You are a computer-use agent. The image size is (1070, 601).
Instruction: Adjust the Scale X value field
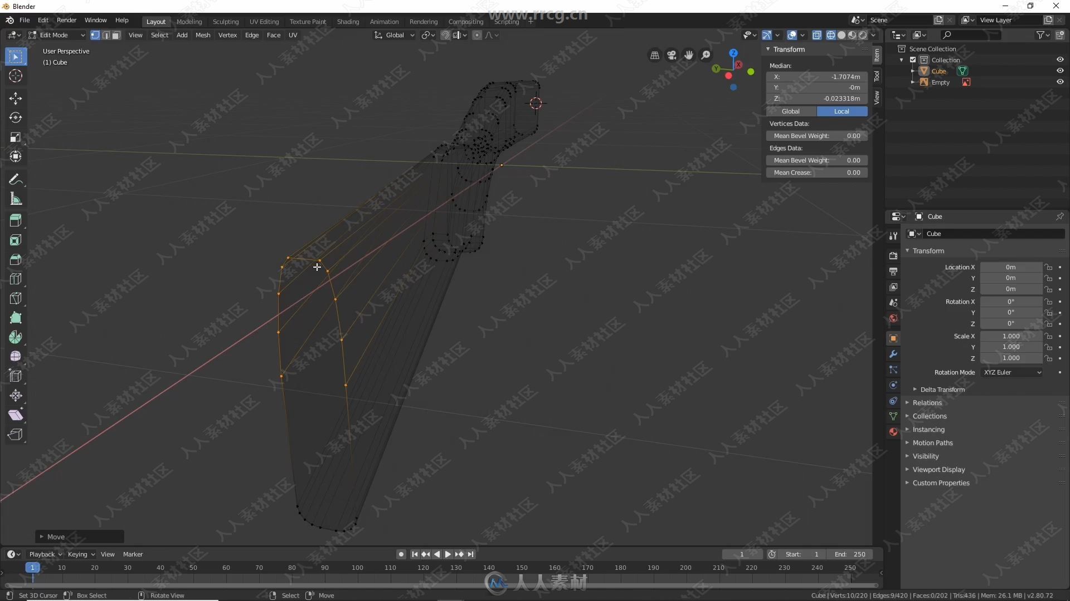pyautogui.click(x=1011, y=336)
